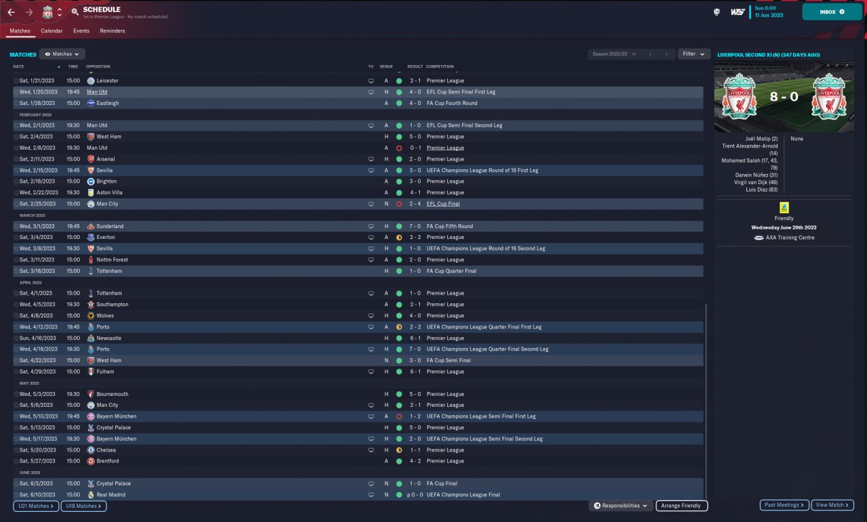Click the Fulham club badge
The width and height of the screenshot is (867, 522).
[x=91, y=372]
